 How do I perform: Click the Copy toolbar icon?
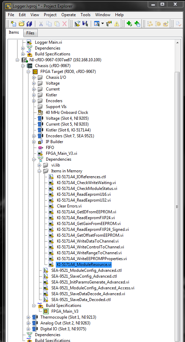coord(49,24)
